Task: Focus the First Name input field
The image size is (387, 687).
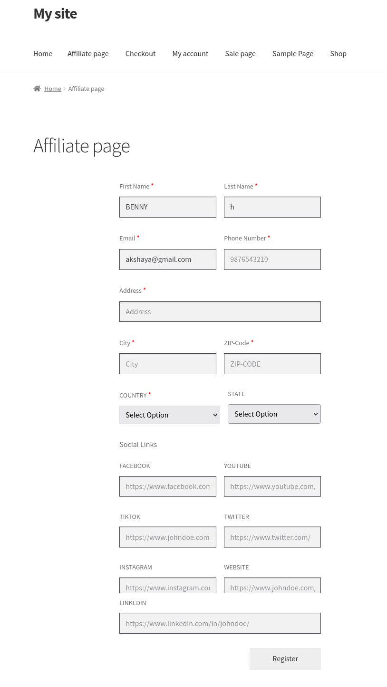Action: point(167,207)
